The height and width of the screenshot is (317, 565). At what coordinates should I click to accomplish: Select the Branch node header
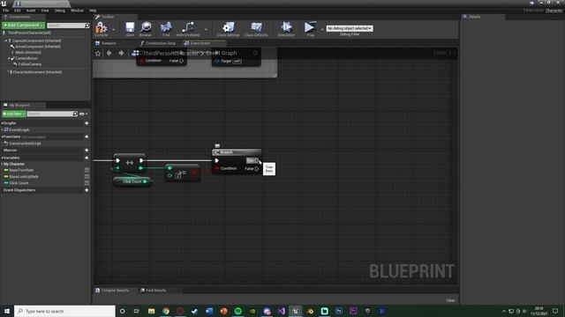point(237,152)
